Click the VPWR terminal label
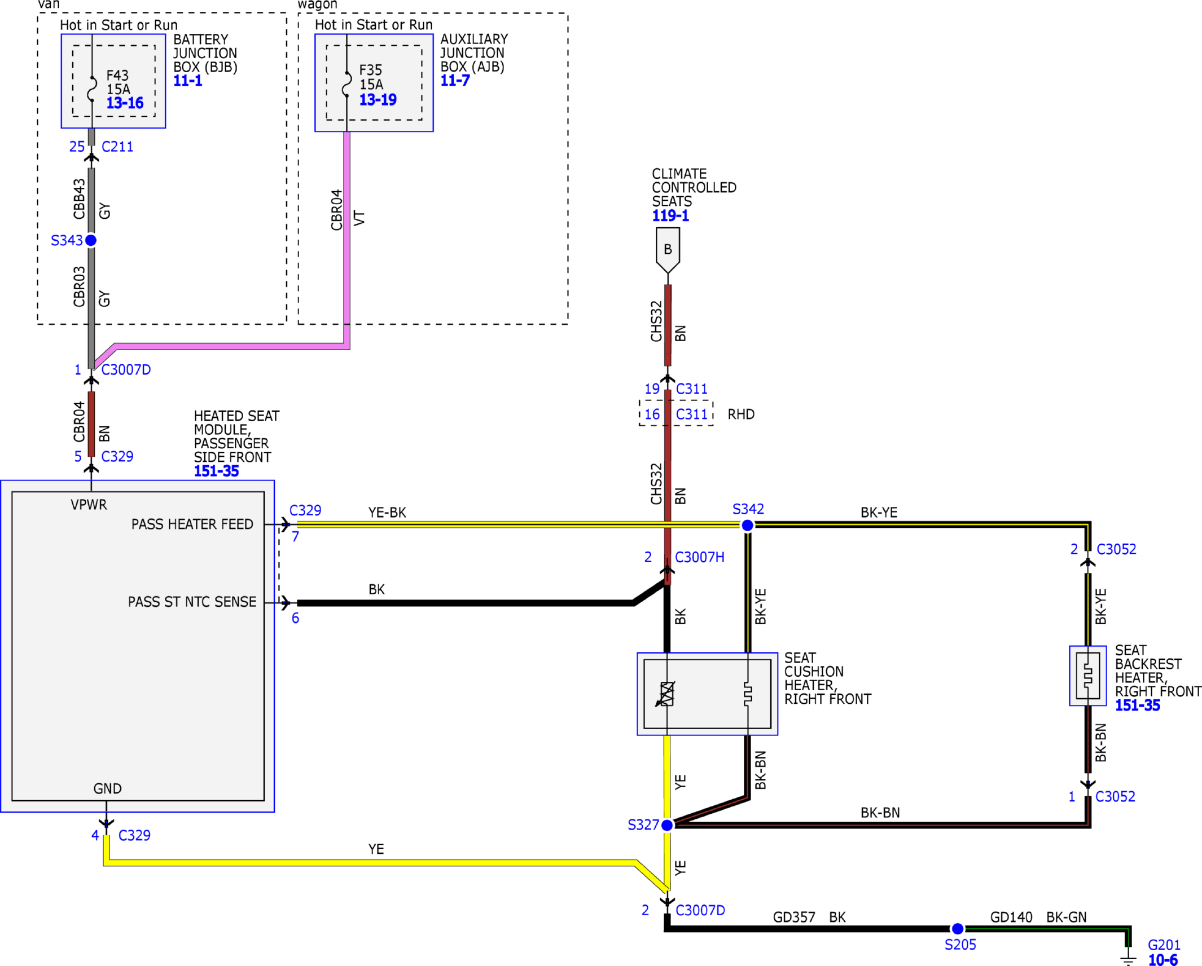 point(89,505)
